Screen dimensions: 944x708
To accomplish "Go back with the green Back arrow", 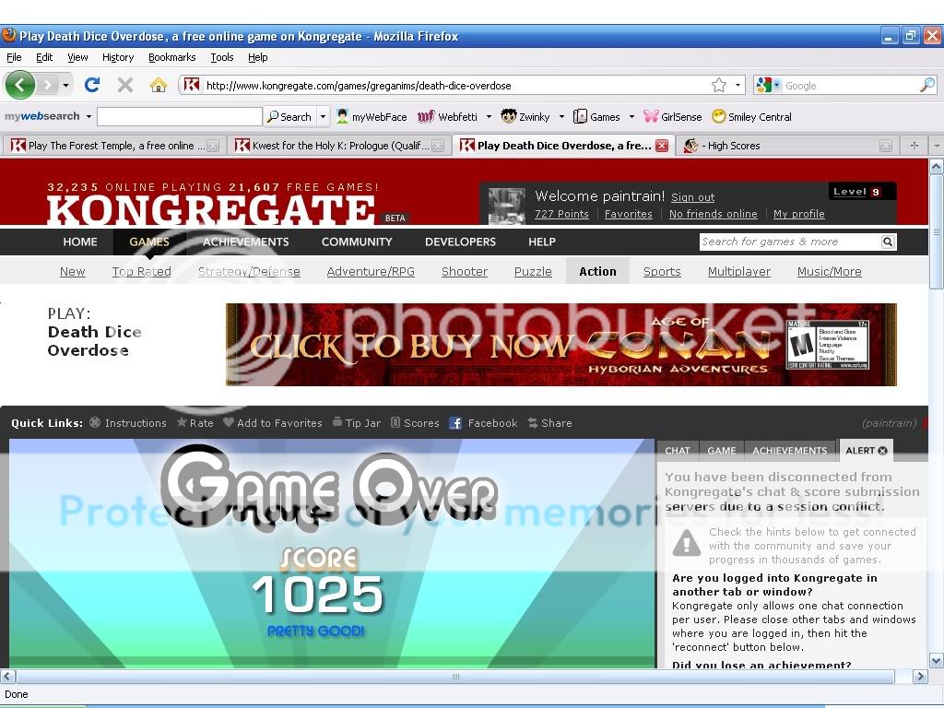I will point(19,85).
